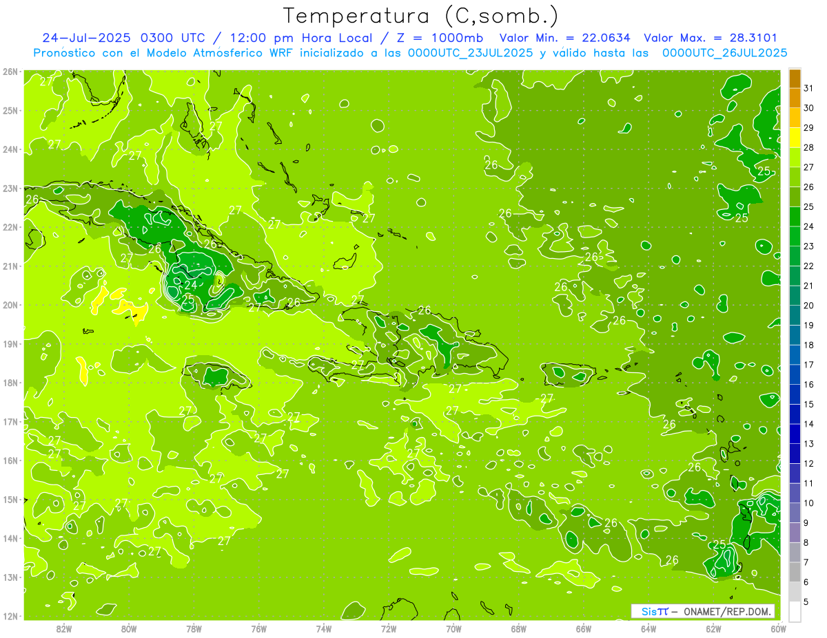This screenshot has height=638, width=827.
Task: Pick the orange-brown legend band above 31
Action: 795,78
